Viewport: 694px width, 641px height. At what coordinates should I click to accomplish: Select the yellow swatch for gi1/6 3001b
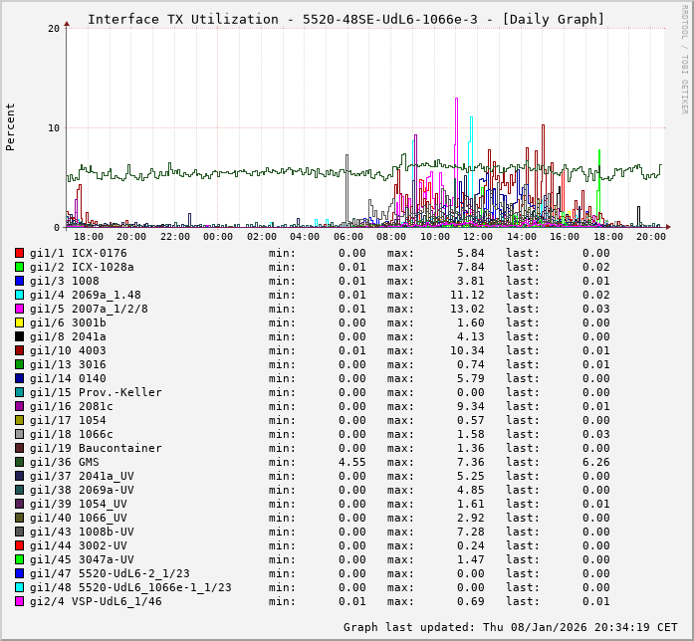click(x=19, y=322)
